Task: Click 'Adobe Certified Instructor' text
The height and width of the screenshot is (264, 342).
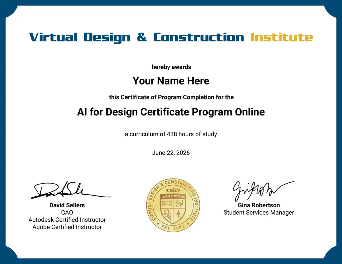Action: coord(67,227)
